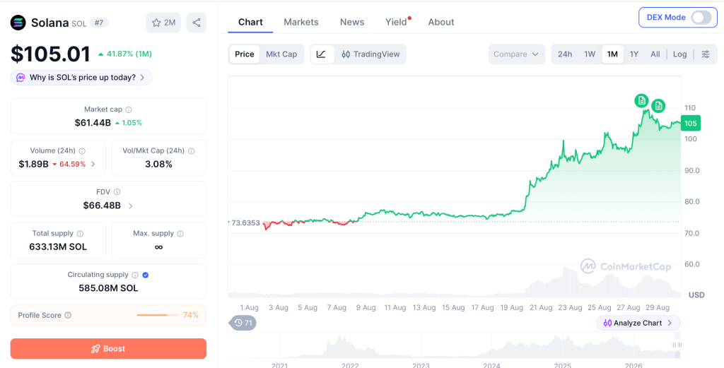
Task: Toggle Log scale on chart
Action: click(x=679, y=54)
